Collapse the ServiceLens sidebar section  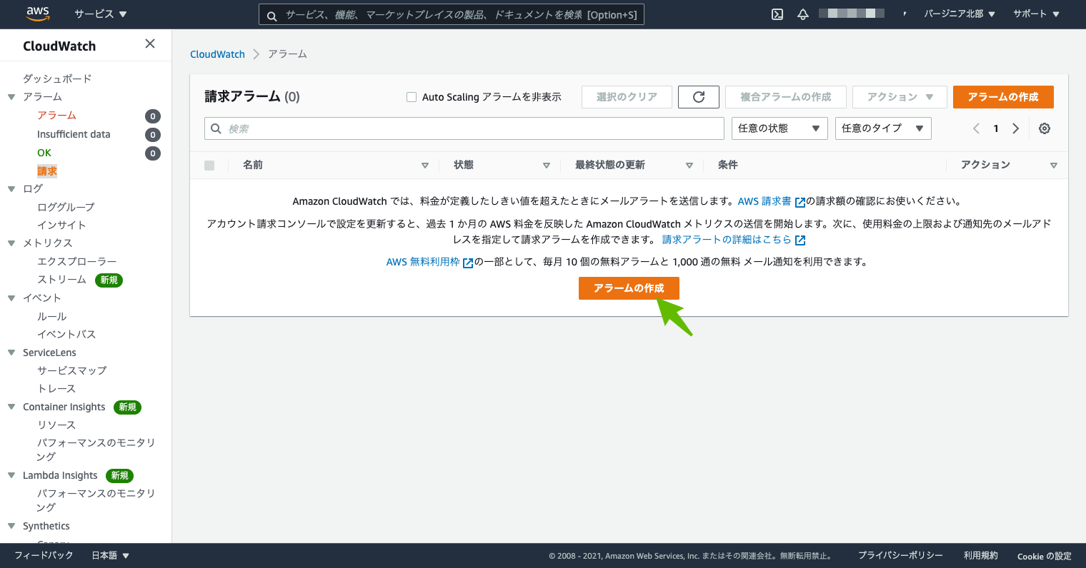coord(11,353)
